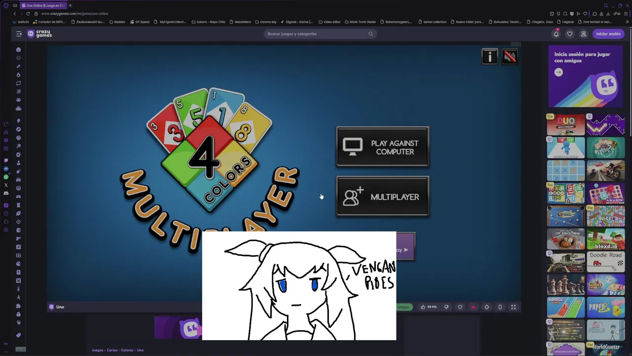Viewport: 632px width, 356px height.
Task: Open bloxd.io game thumbnail
Action: 606,239
